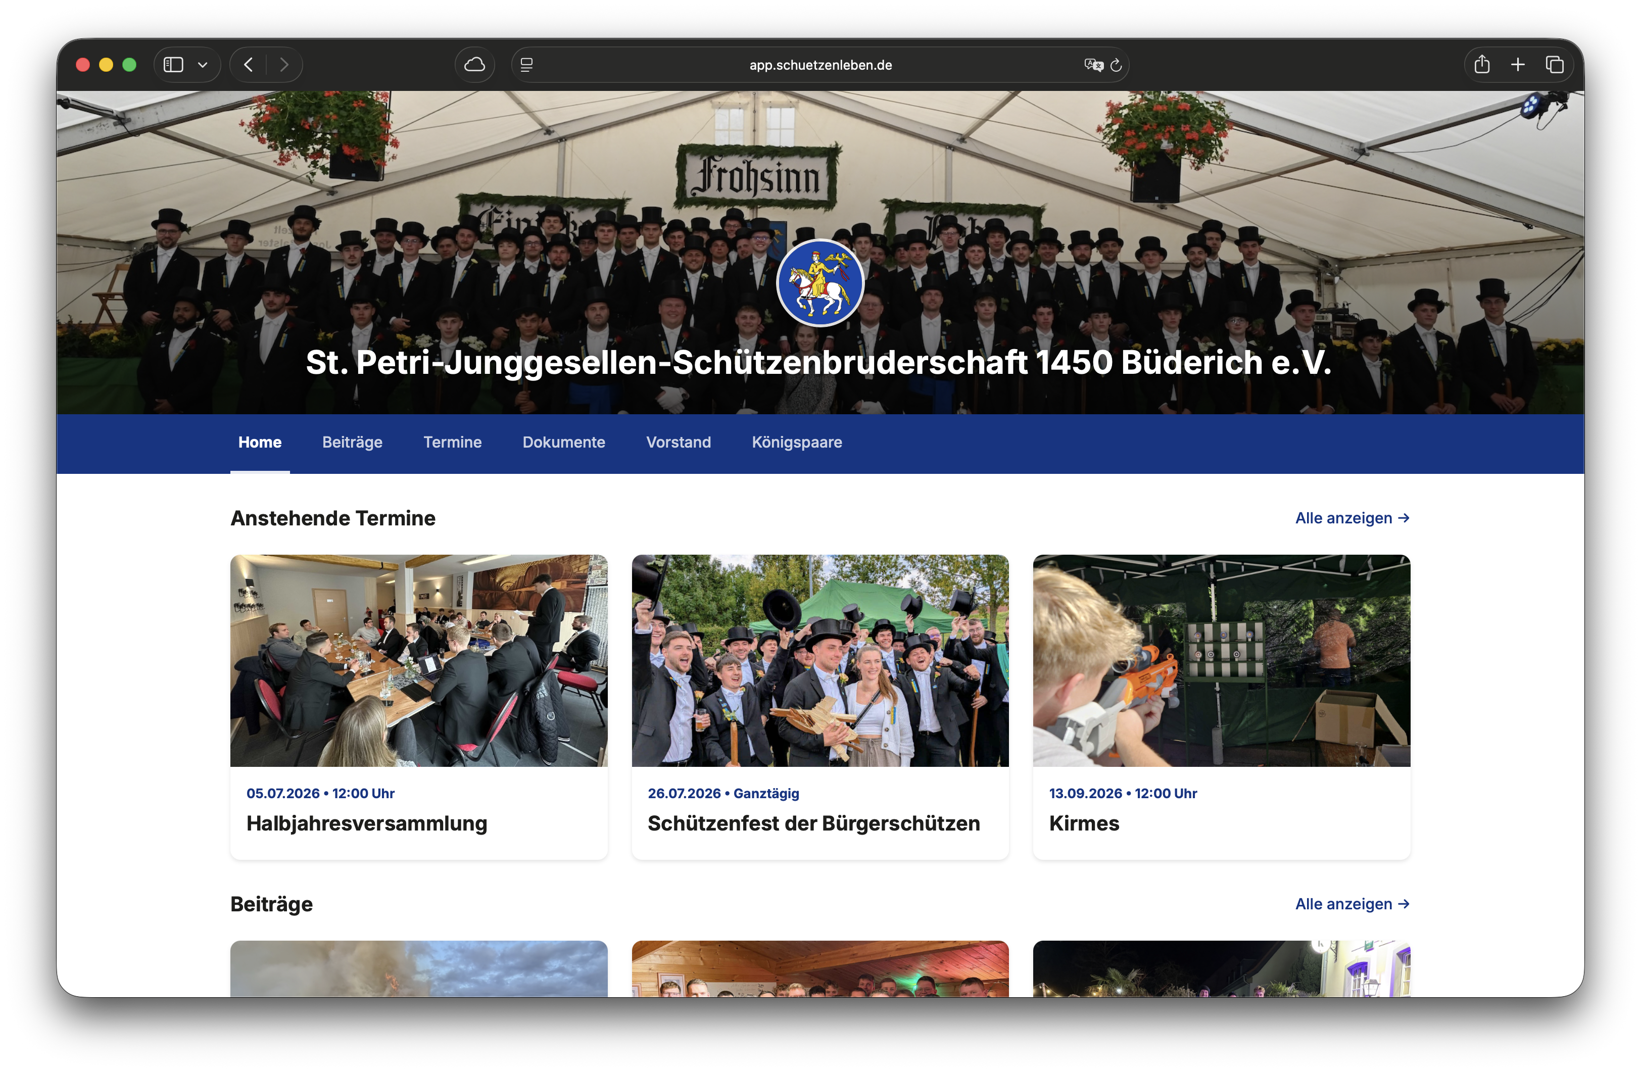Open the Schützenfest der Bürgerschützen photo
Image resolution: width=1641 pixels, height=1072 pixels.
point(820,660)
